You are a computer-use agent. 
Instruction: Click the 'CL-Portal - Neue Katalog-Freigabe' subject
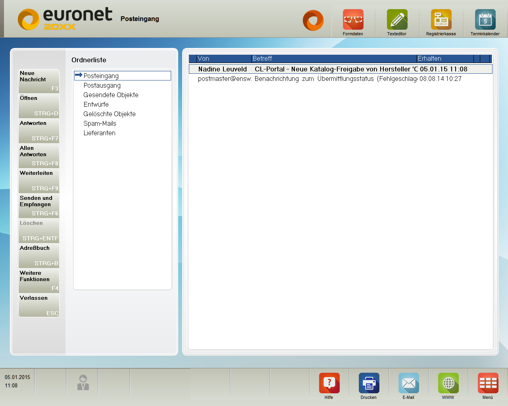click(x=336, y=69)
